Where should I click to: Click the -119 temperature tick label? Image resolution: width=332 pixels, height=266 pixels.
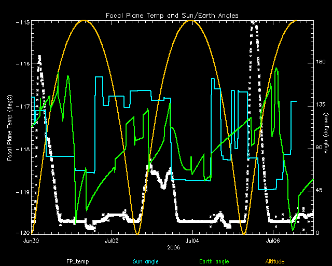tap(22, 192)
